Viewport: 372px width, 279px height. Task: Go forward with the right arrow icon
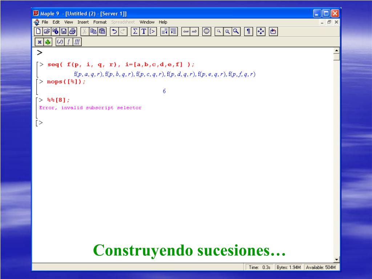point(194,31)
